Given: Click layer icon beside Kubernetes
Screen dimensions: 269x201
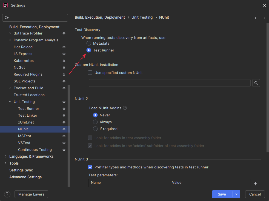Looking at the screenshot, I should 64,61.
